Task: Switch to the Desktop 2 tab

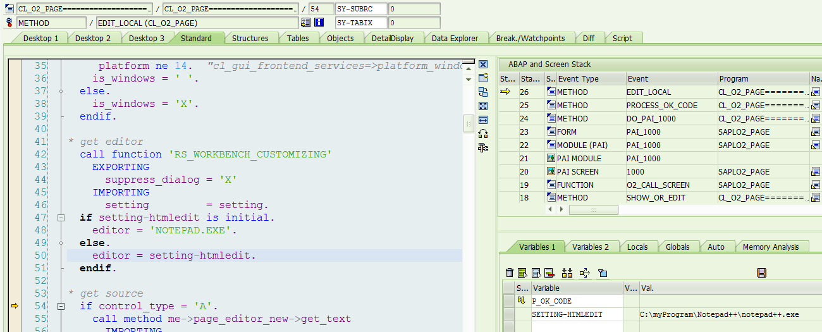Action: point(93,38)
